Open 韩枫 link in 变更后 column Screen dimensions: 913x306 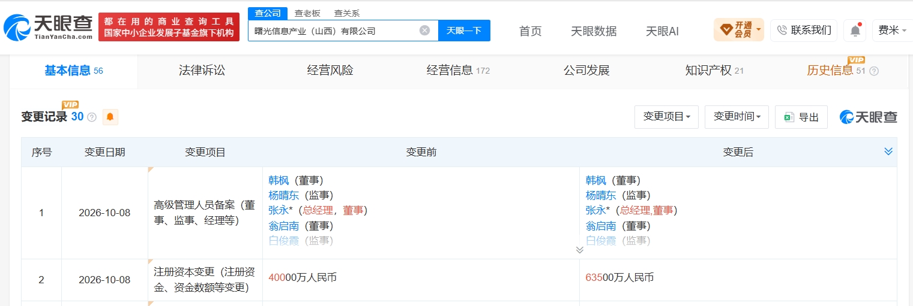pos(596,180)
